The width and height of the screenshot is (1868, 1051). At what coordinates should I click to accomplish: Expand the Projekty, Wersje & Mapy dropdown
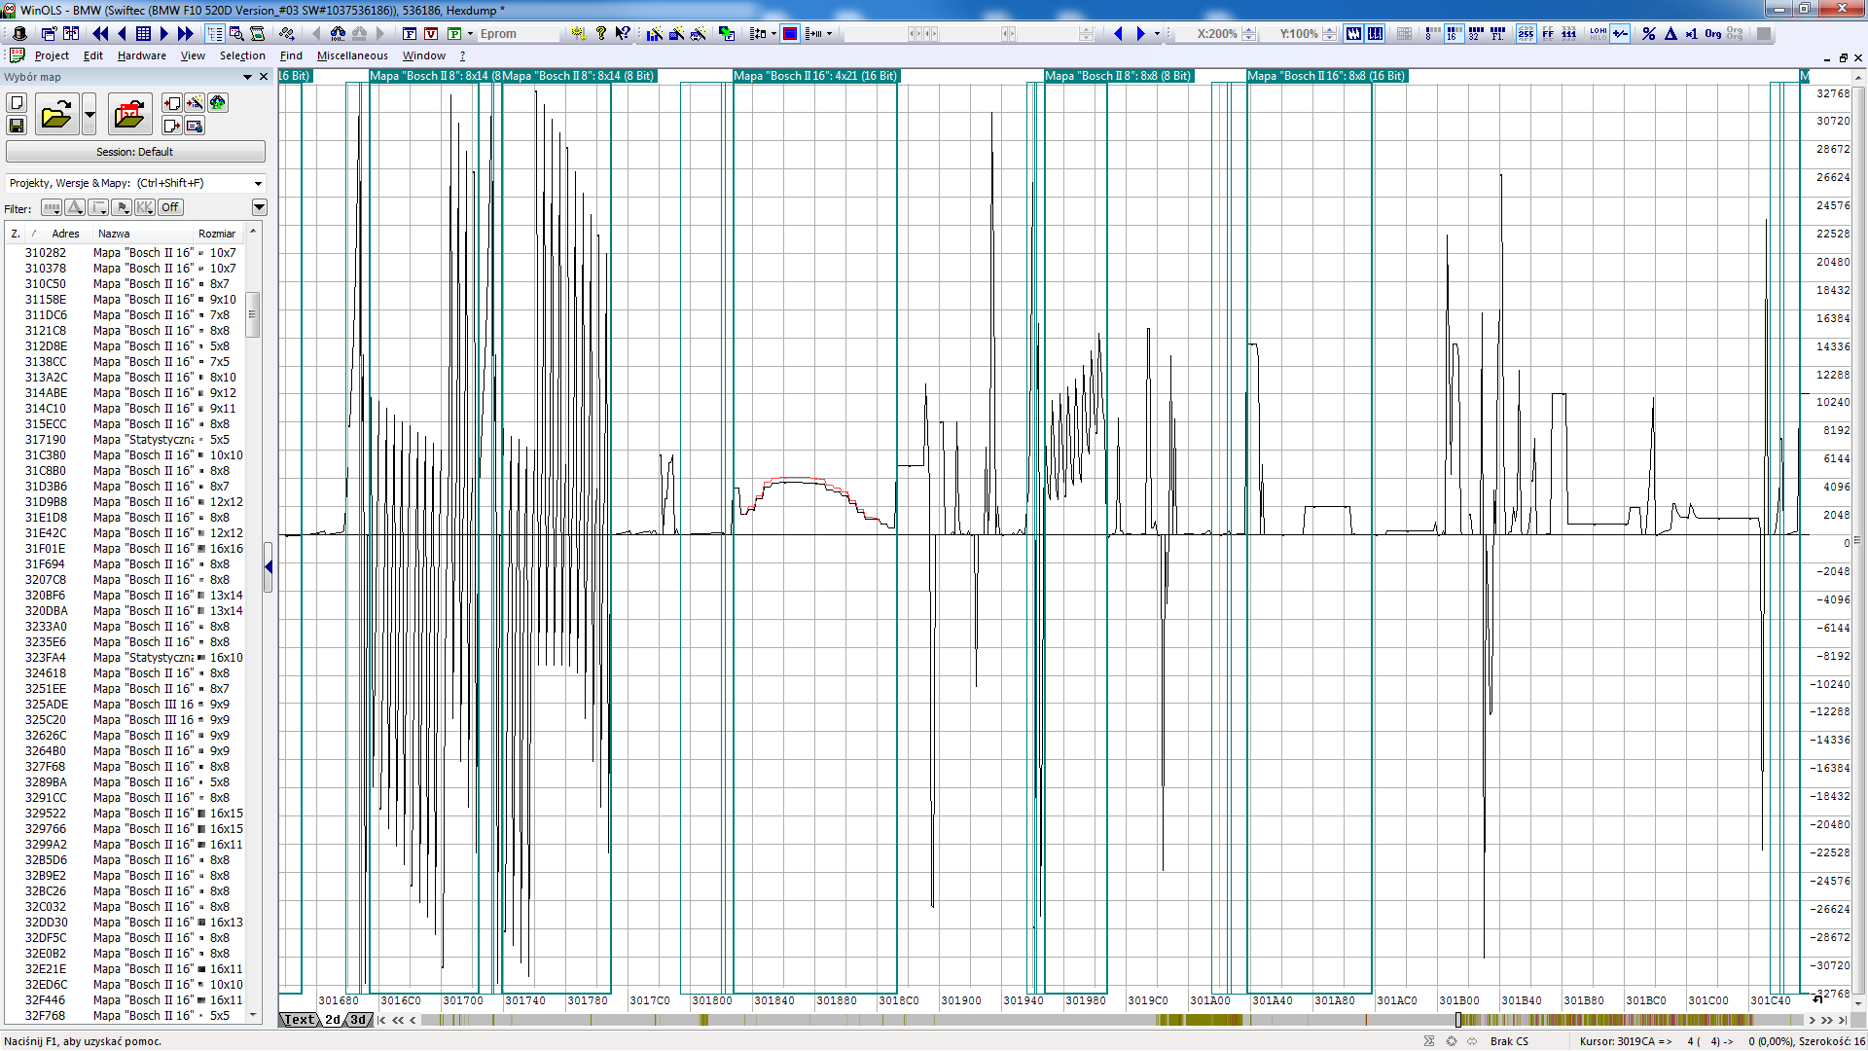click(x=258, y=183)
